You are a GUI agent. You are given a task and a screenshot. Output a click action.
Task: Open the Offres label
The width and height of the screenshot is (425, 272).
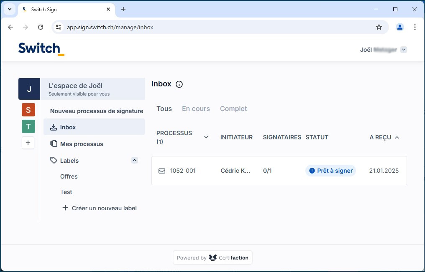click(69, 176)
